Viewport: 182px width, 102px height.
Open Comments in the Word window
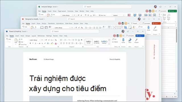pos(130,36)
